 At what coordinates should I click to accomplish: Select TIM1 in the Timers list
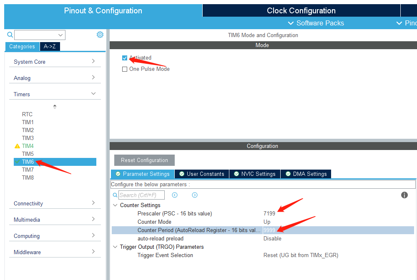[28, 122]
